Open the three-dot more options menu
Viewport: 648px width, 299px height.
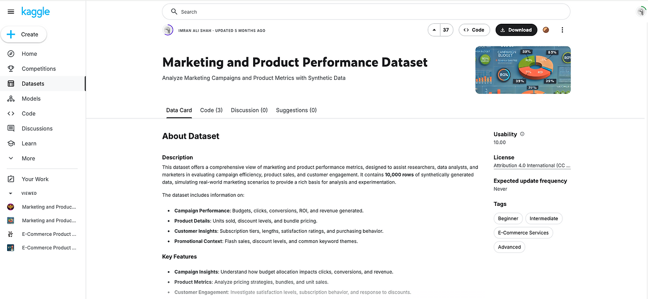click(x=562, y=30)
